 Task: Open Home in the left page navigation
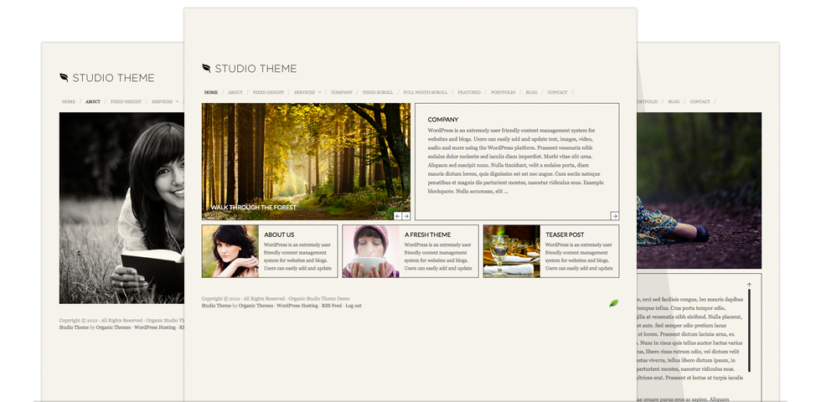tap(69, 102)
